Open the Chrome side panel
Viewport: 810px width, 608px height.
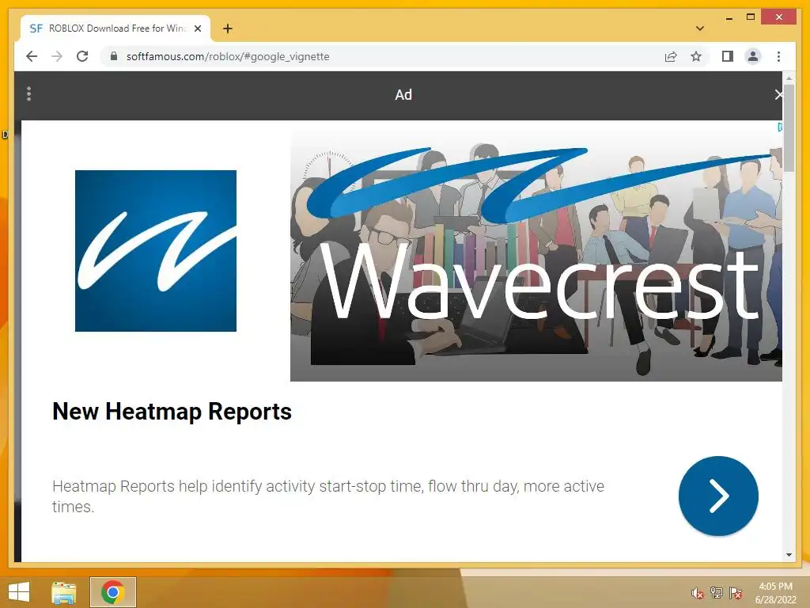728,56
